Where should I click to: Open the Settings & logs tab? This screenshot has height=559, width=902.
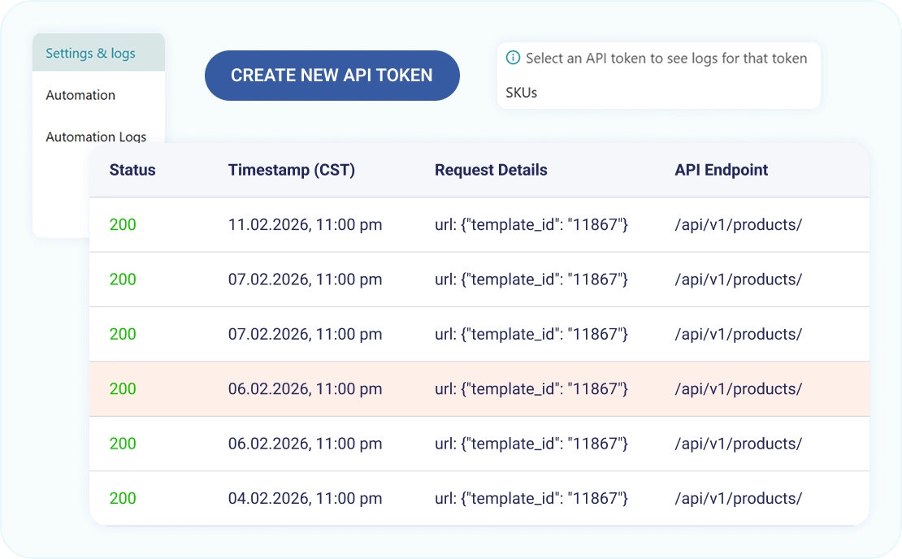[90, 54]
